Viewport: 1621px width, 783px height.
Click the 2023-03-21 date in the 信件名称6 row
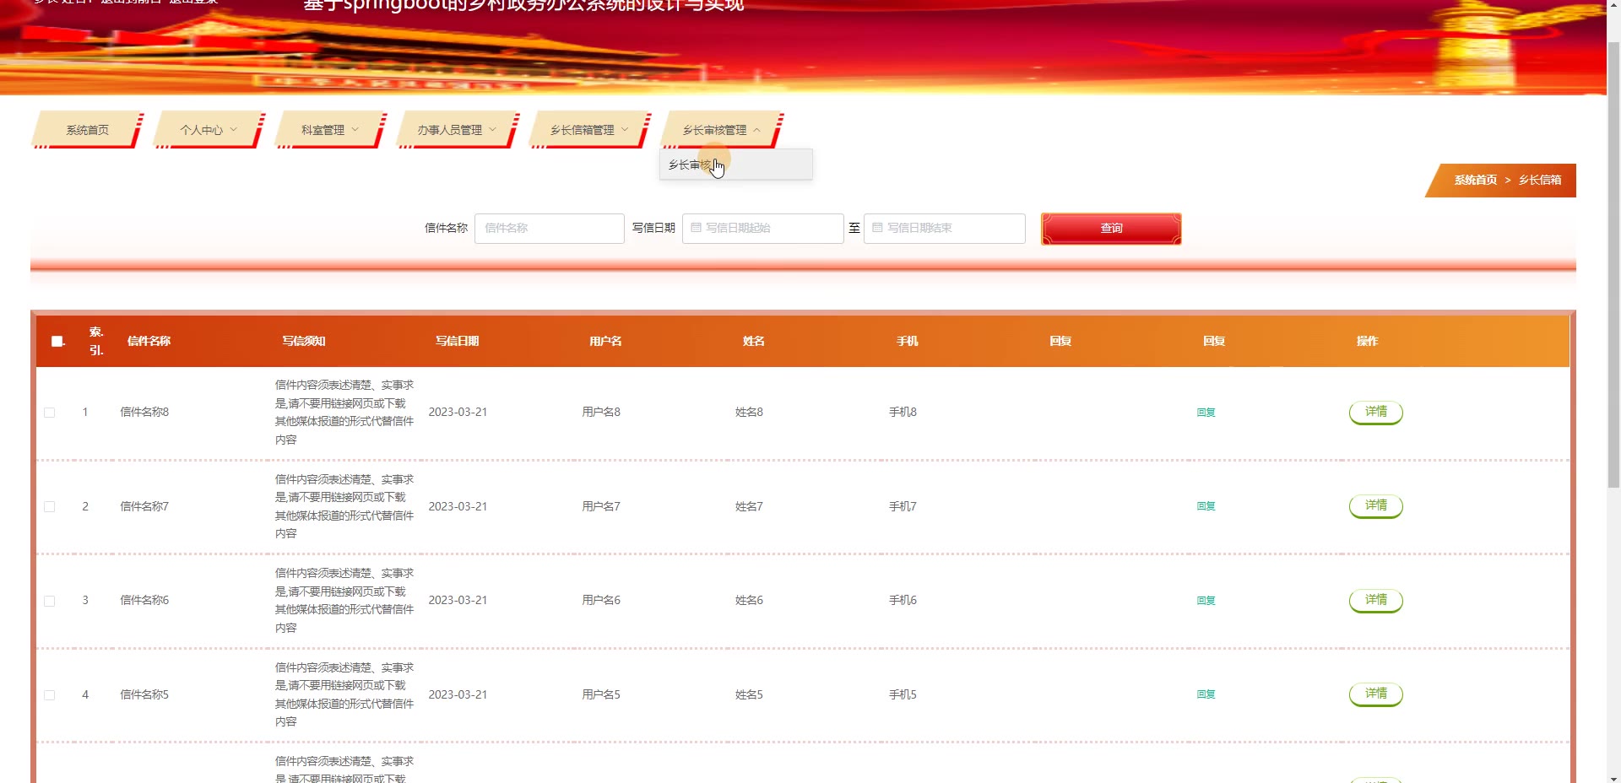coord(458,601)
